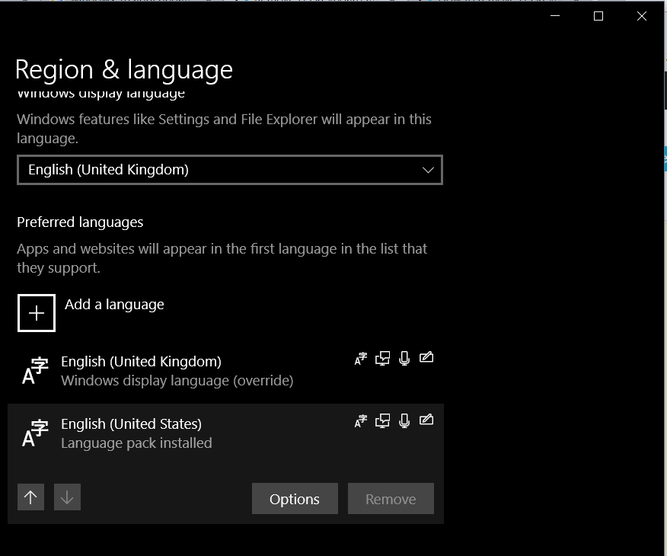Click the display language icon beside English (United Kingdom)
This screenshot has width=667, height=556.
point(381,358)
